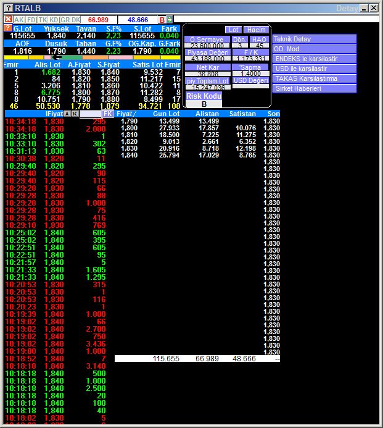Select ask price 1,840 in the order book
Viewport: 383px width, 428px height.
pos(110,72)
